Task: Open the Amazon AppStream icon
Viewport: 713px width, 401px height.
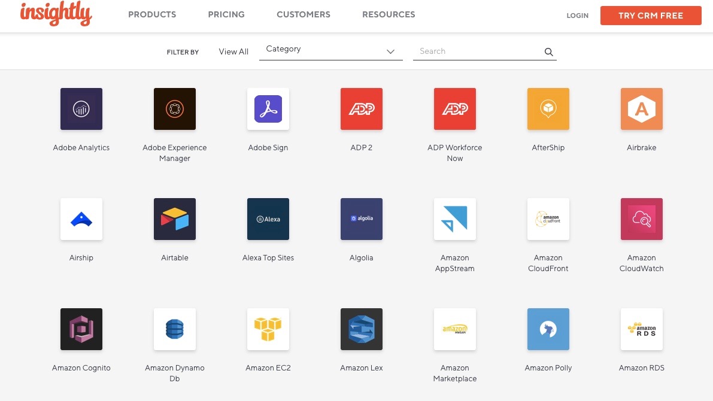Action: [455, 219]
